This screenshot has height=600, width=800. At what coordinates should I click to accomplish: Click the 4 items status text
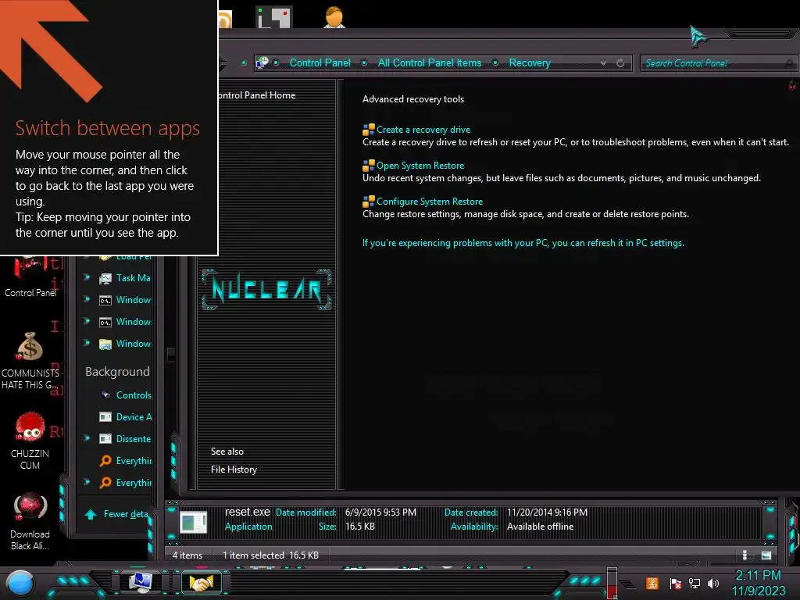[x=187, y=555]
